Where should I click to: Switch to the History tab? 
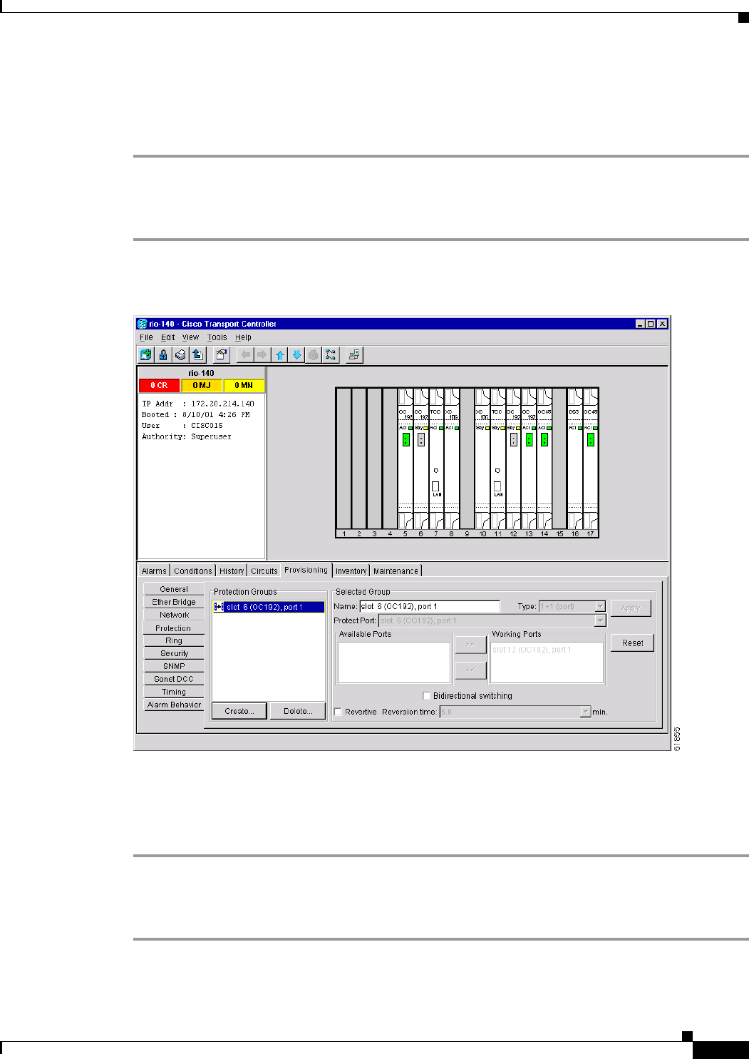coord(232,571)
